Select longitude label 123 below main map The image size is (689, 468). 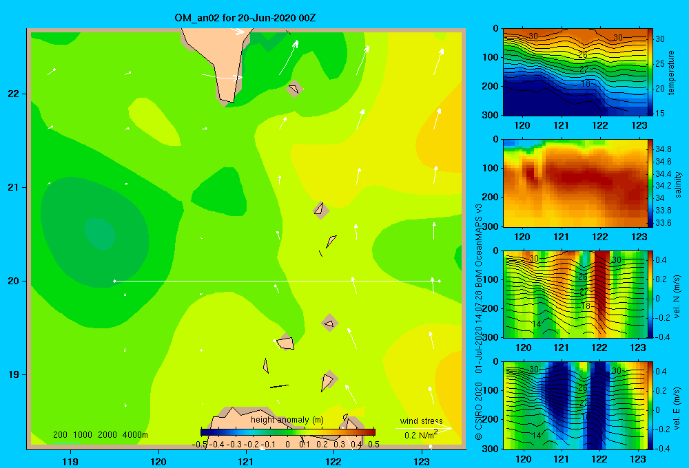tap(422, 461)
